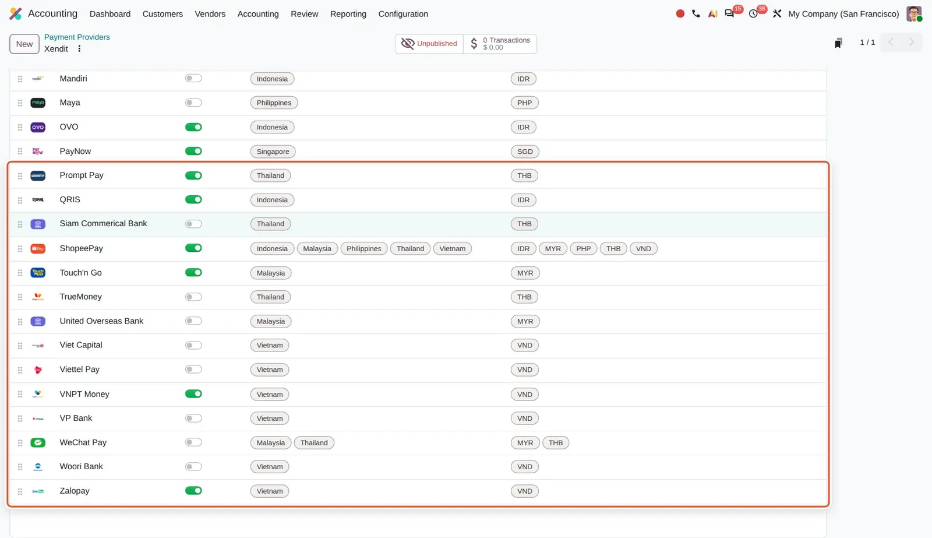This screenshot has height=538, width=932.
Task: Disable the VNPT Money toggle
Action: [x=193, y=394]
